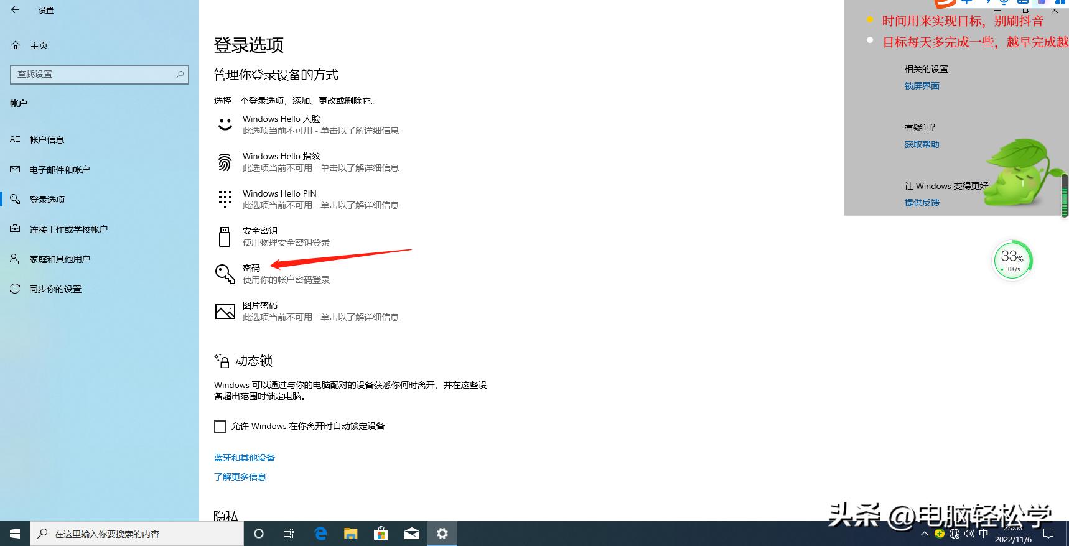Open the Mail app from the taskbar
This screenshot has width=1069, height=546.
pyautogui.click(x=412, y=534)
